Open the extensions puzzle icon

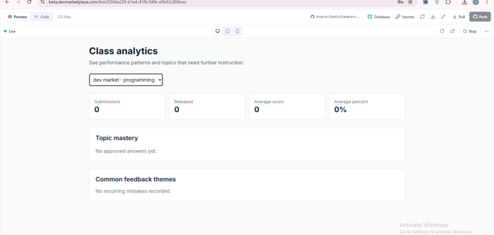click(448, 2)
